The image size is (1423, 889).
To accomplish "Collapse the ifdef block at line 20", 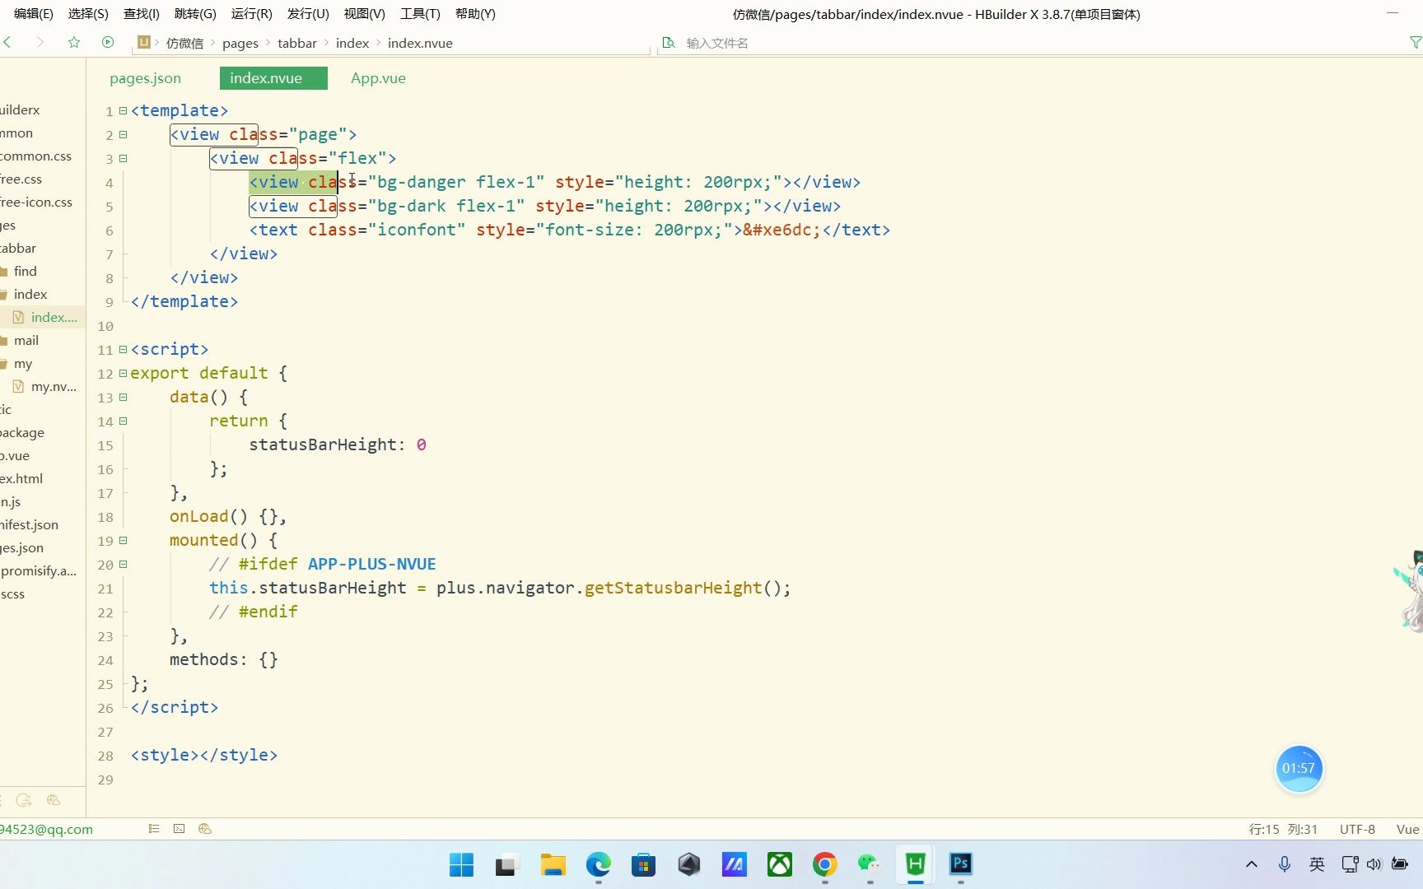I will (x=123, y=564).
